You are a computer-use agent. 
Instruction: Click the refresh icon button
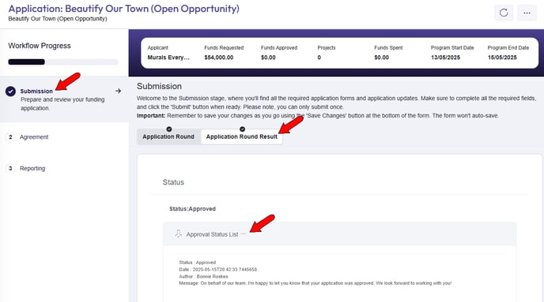click(x=504, y=13)
